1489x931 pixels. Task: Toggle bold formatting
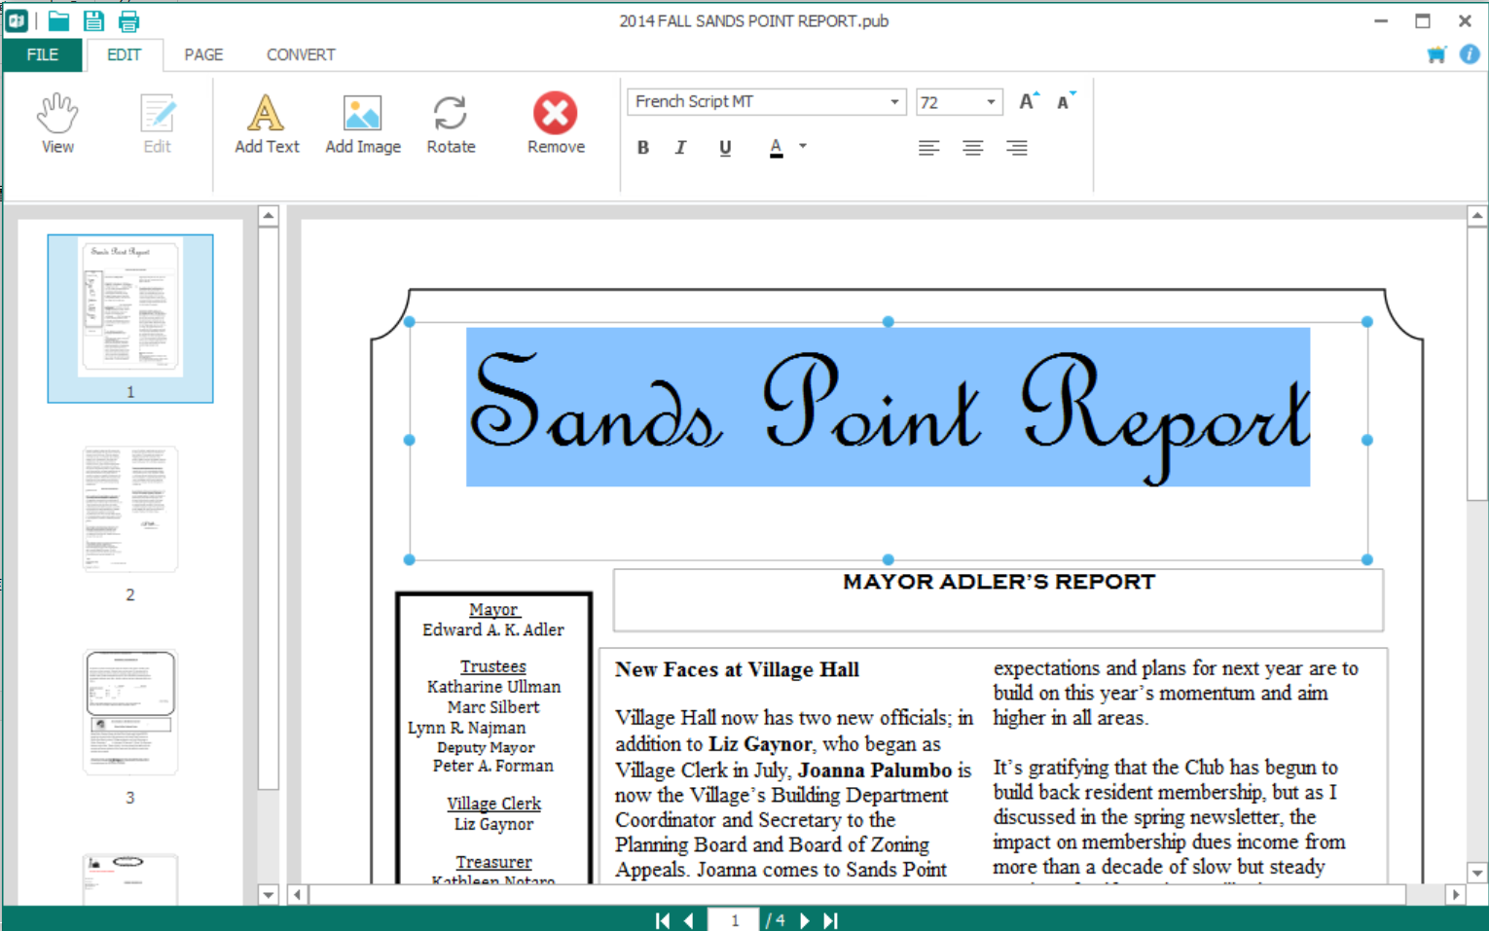[643, 148]
